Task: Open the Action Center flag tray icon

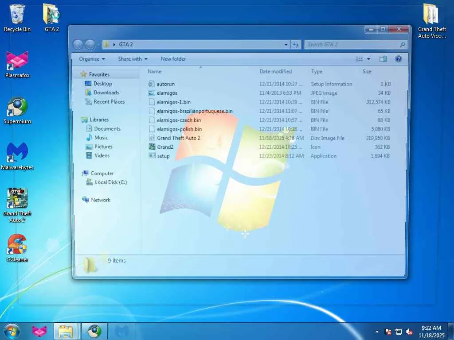Action: click(388, 332)
